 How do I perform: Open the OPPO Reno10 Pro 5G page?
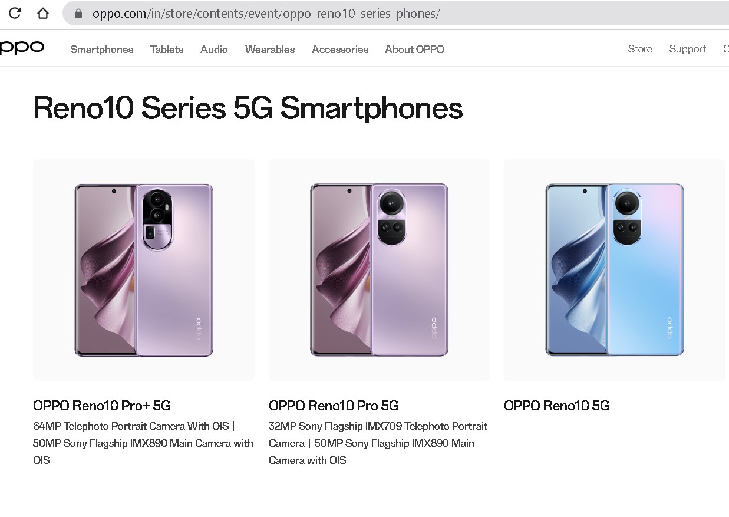[x=334, y=406]
